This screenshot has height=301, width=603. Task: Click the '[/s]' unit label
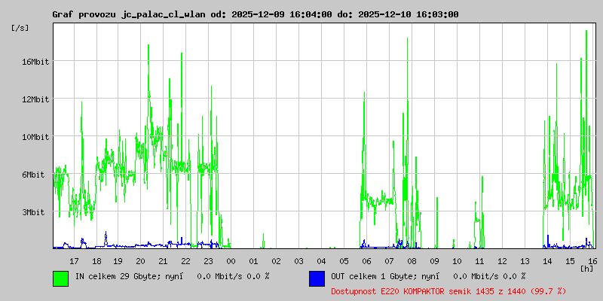(20, 28)
